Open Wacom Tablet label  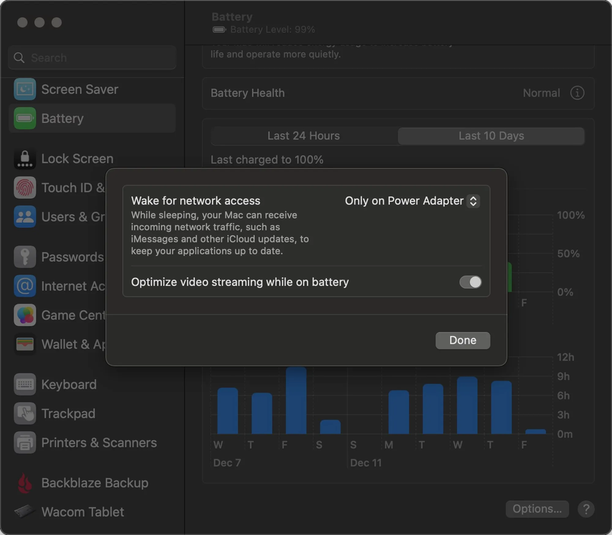[x=83, y=512]
